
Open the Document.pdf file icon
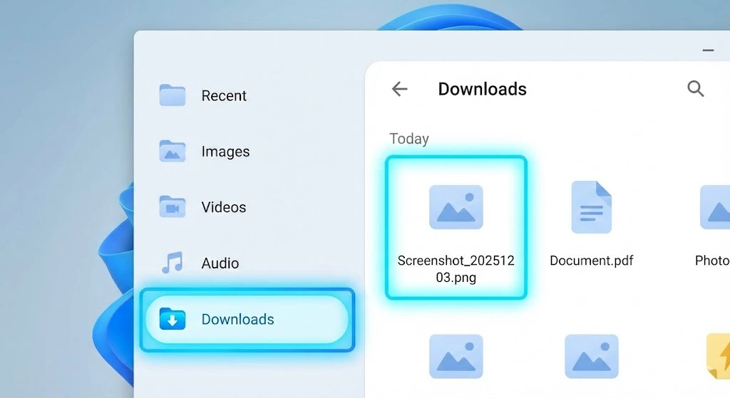point(591,207)
